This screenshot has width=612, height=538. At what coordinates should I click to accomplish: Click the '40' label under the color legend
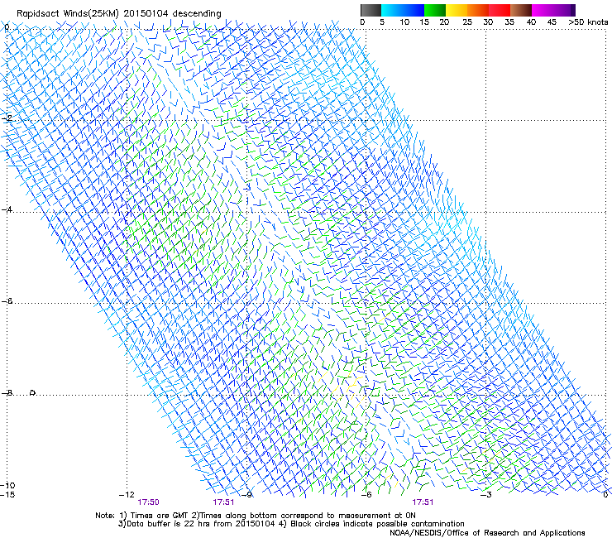(531, 22)
